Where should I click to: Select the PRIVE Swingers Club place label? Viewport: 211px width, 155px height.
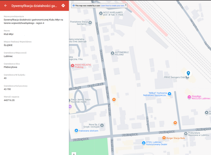click(x=174, y=77)
